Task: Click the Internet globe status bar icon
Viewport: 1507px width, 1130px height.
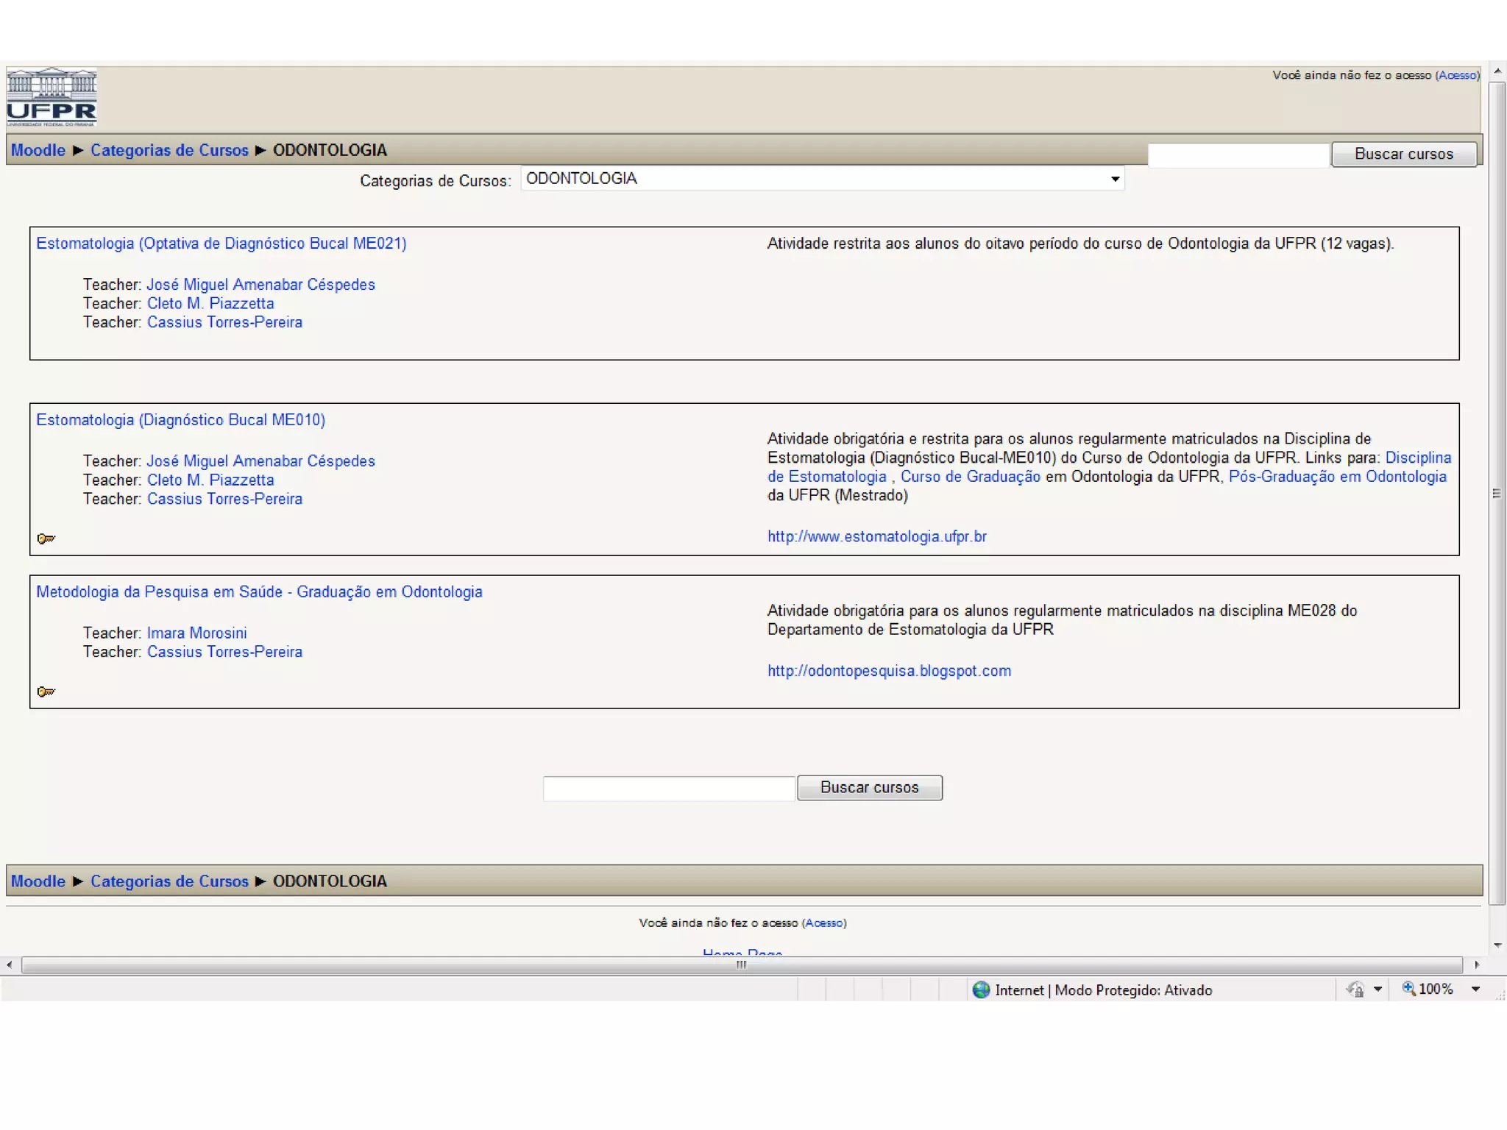Action: [x=981, y=990]
